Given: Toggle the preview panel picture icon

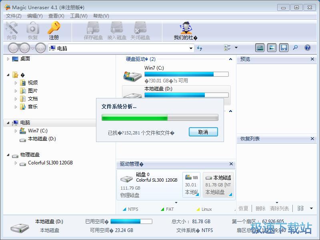Looking at the screenshot, I should pos(272,48).
